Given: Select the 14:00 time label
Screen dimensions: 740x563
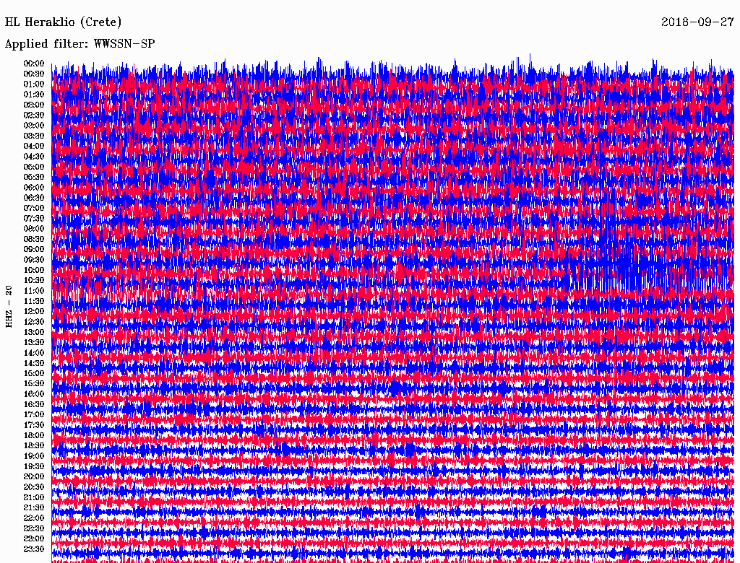Looking at the screenshot, I should pyautogui.click(x=33, y=353).
